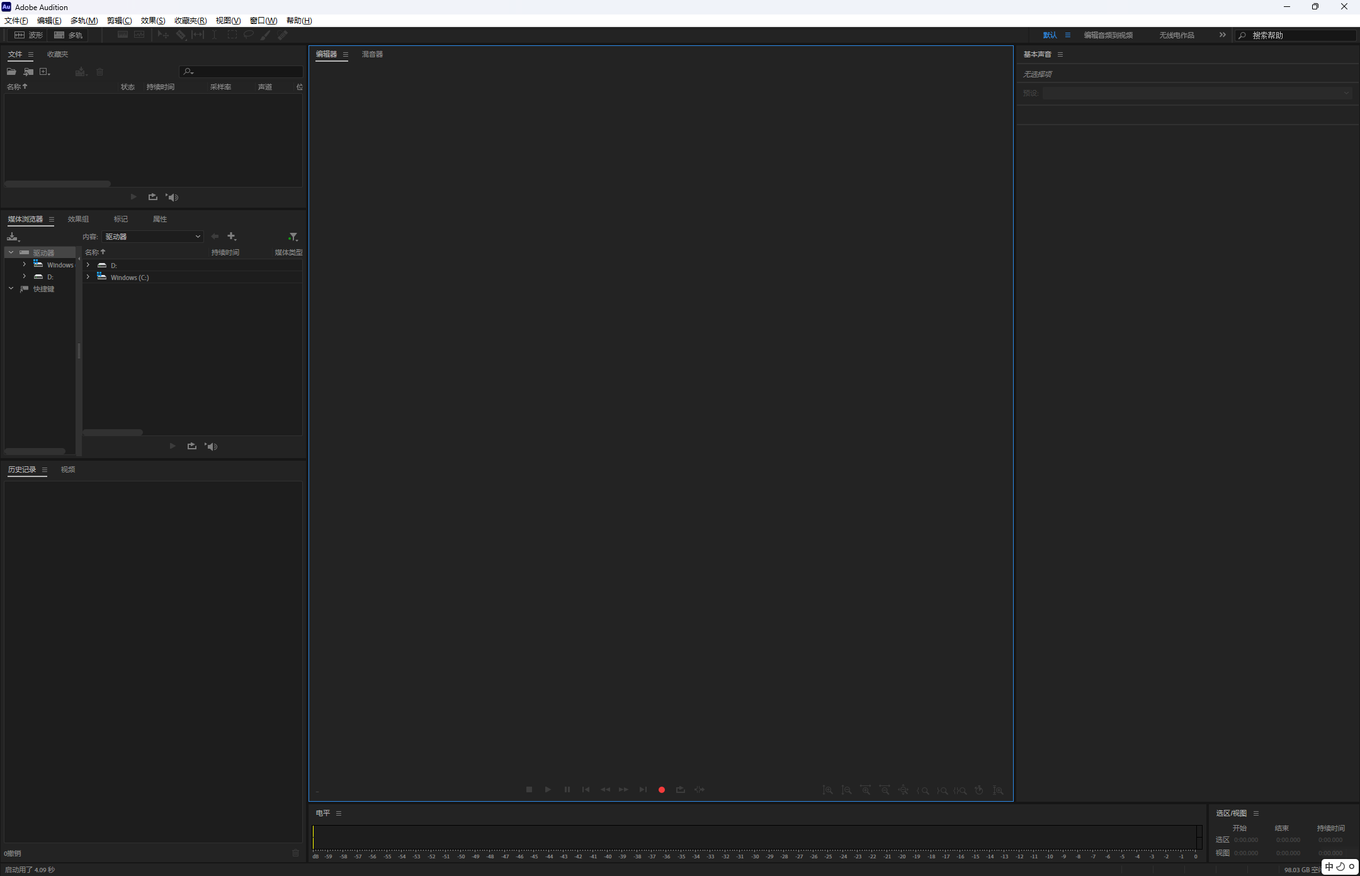This screenshot has width=1360, height=876.
Task: Open the 内容 drives dropdown
Action: click(x=152, y=237)
